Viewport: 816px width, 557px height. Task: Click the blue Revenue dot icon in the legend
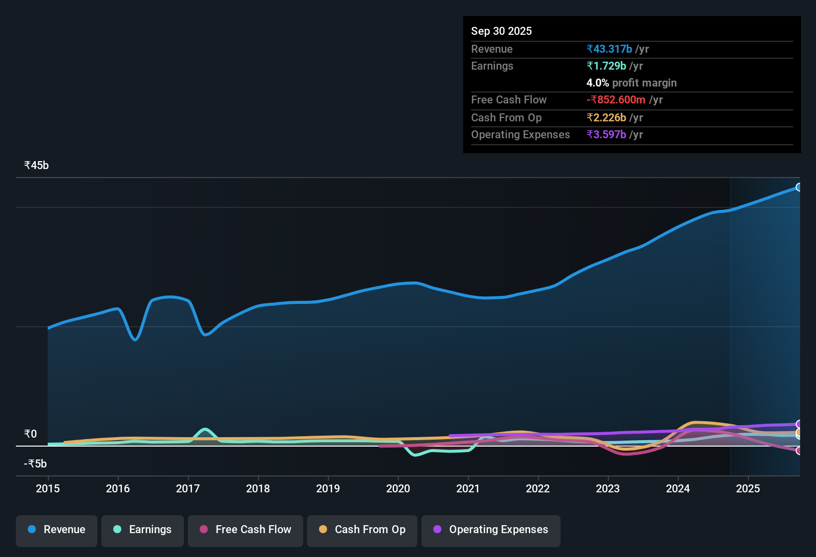pyautogui.click(x=31, y=529)
